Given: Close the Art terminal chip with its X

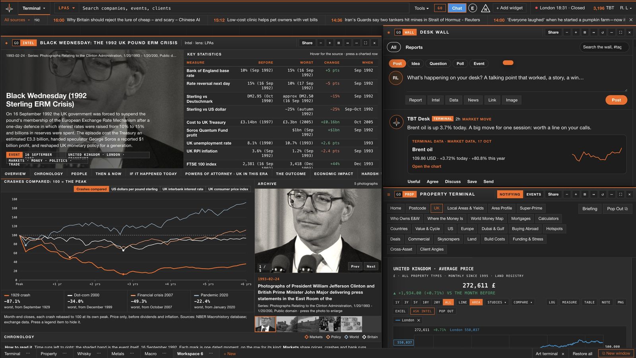Looking at the screenshot, I should pos(563,354).
